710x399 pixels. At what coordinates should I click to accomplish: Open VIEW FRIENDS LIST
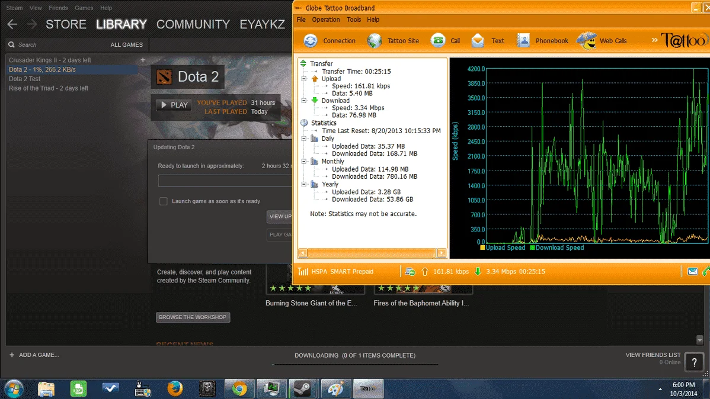[653, 355]
